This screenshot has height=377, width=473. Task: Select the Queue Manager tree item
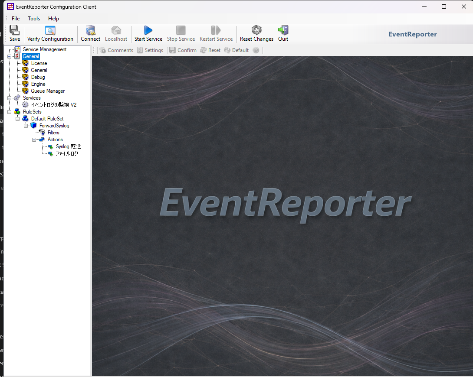click(48, 91)
